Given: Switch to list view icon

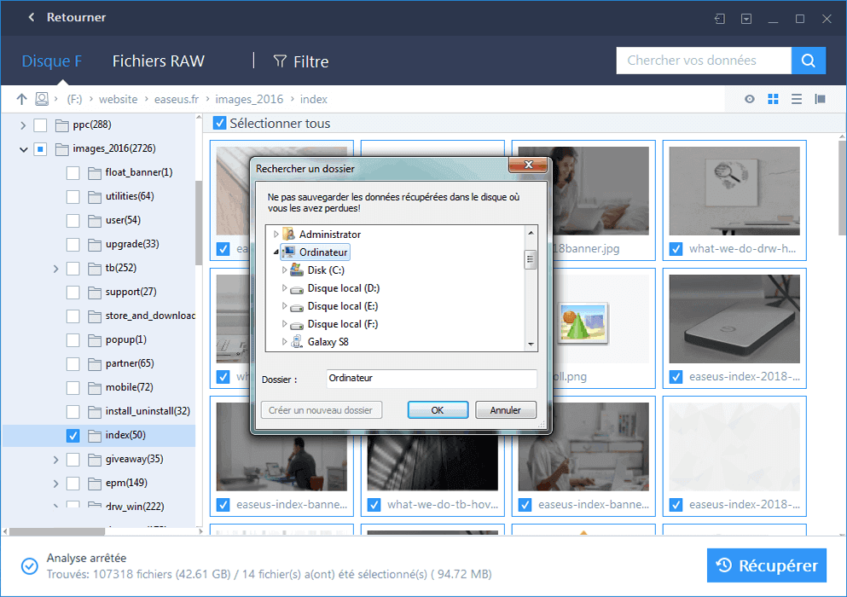Looking at the screenshot, I should [796, 99].
